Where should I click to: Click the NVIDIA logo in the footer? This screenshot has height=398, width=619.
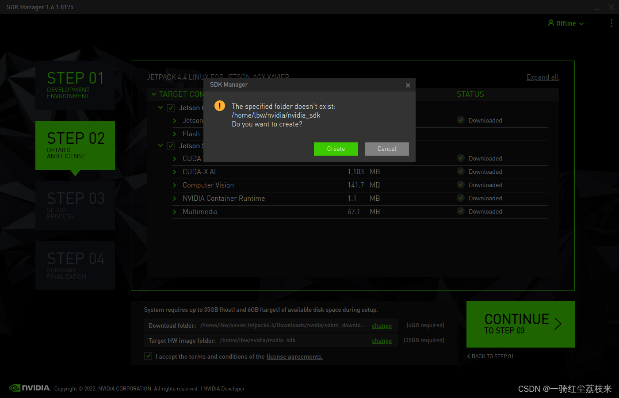pos(30,388)
